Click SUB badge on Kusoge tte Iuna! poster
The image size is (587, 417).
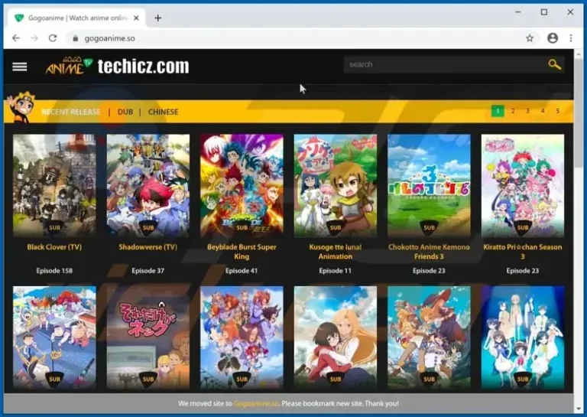tap(335, 228)
